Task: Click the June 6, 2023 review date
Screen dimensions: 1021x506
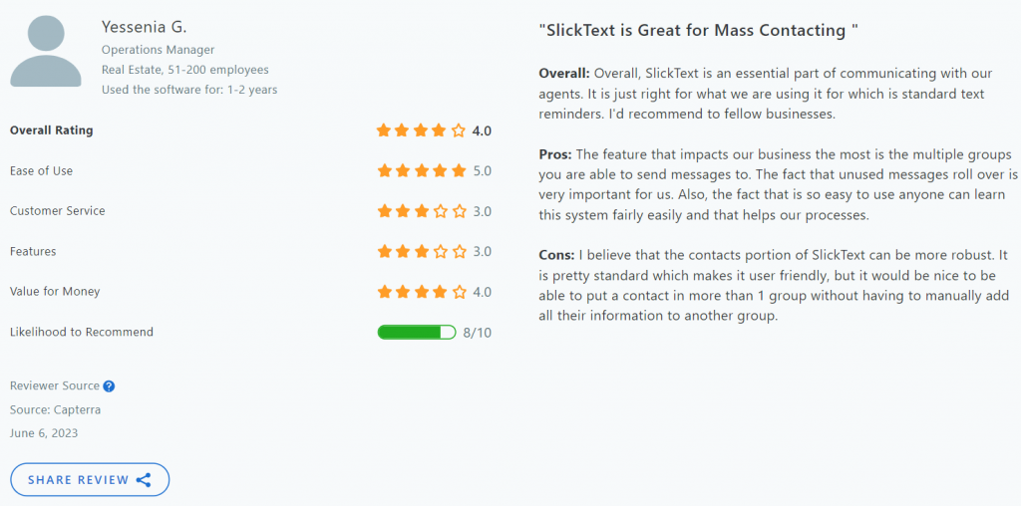Action: click(44, 433)
